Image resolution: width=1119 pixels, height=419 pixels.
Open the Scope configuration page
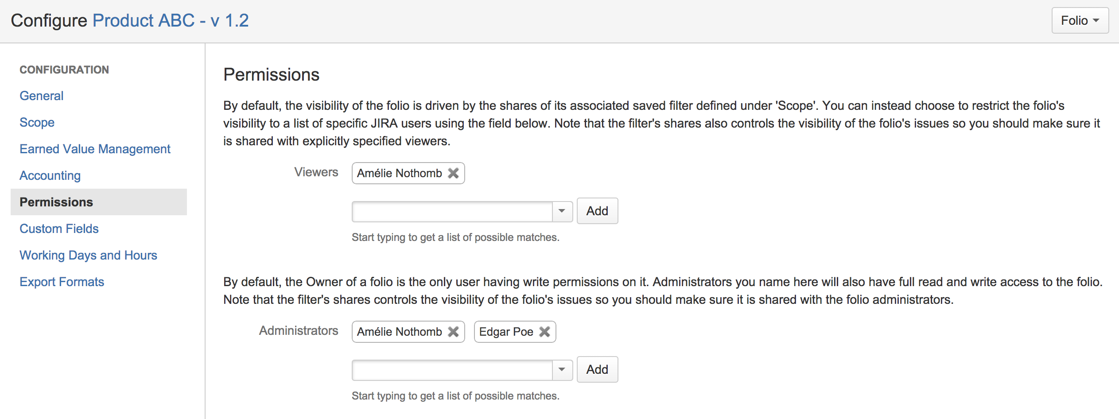pyautogui.click(x=37, y=122)
